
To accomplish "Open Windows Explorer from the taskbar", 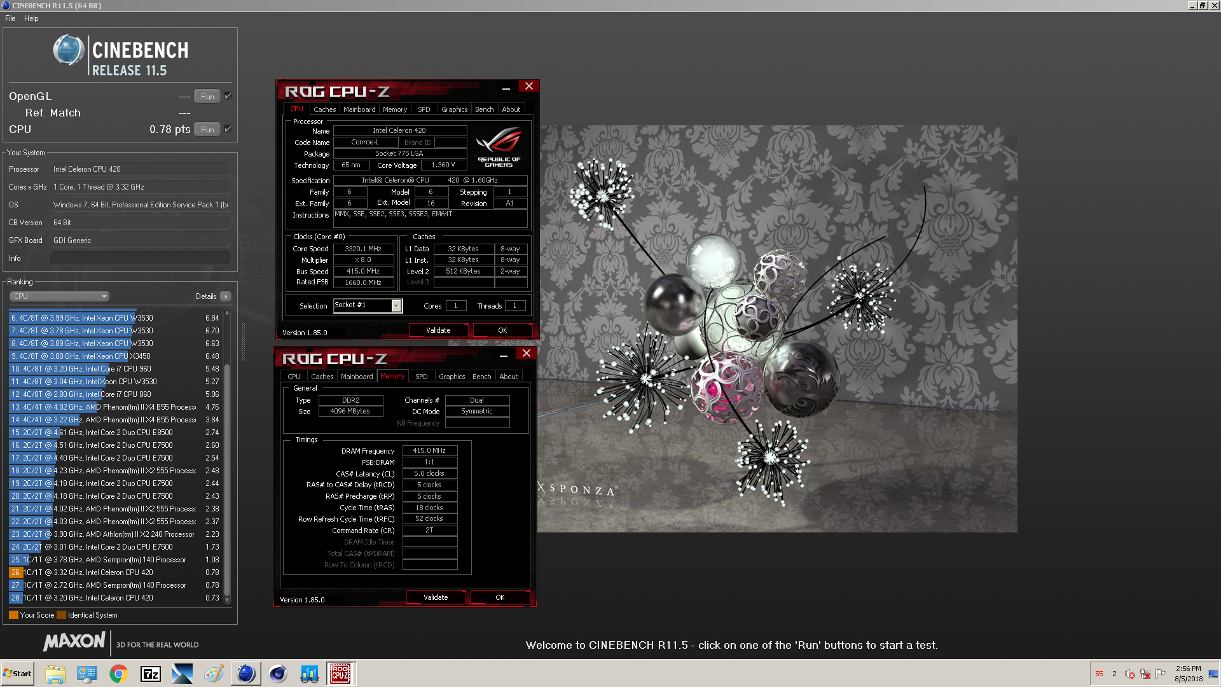I will 55,674.
